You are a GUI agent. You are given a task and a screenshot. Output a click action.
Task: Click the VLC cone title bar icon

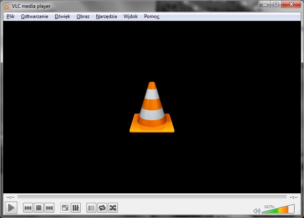coord(7,6)
